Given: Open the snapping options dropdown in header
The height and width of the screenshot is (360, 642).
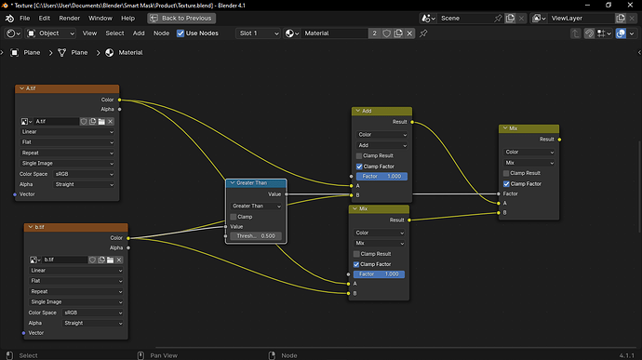Looking at the screenshot, I should pyautogui.click(x=605, y=33).
